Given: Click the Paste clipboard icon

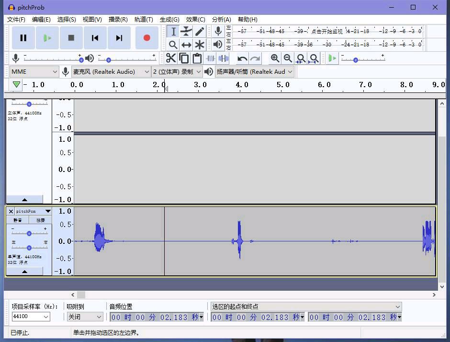Looking at the screenshot, I should (197, 58).
